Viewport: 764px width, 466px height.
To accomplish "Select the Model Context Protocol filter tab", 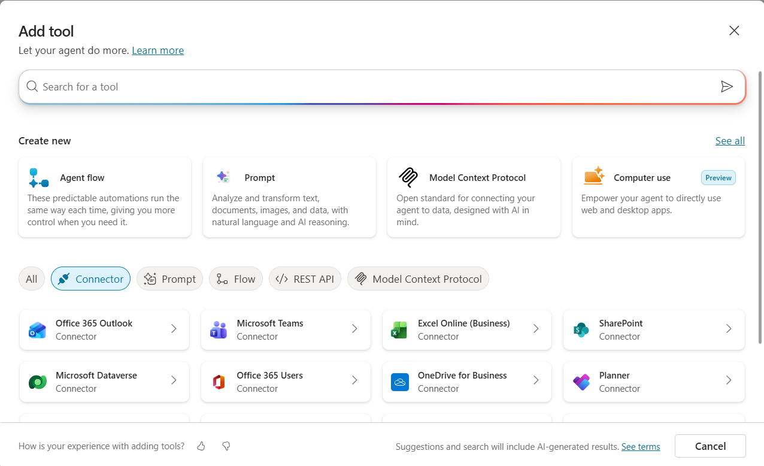I will click(x=418, y=279).
